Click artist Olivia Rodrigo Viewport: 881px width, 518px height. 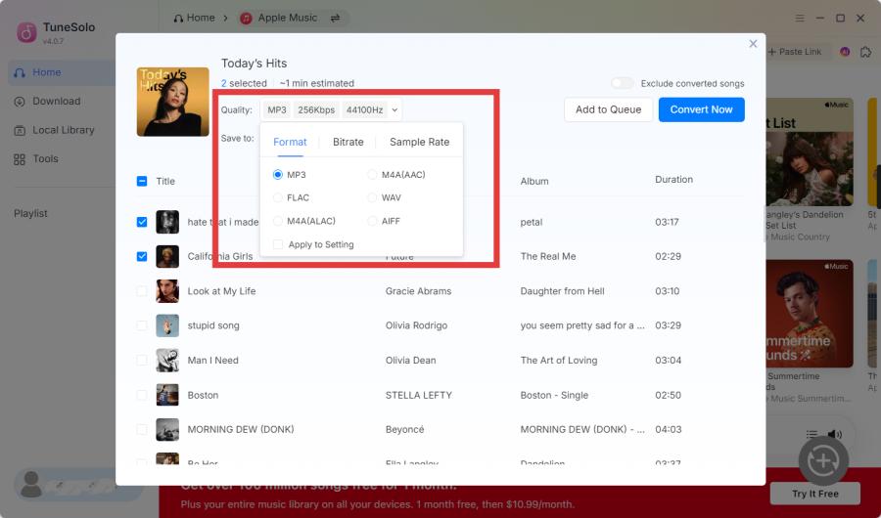416,325
